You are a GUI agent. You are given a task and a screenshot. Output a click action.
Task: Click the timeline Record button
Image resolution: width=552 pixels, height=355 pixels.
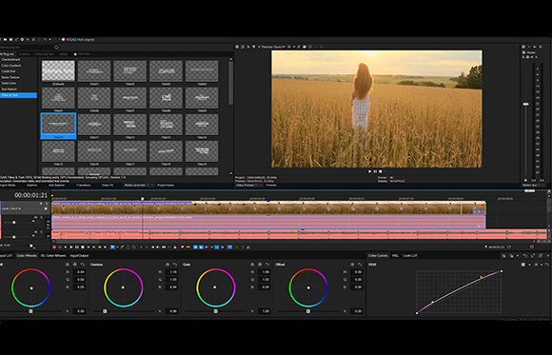(54, 247)
